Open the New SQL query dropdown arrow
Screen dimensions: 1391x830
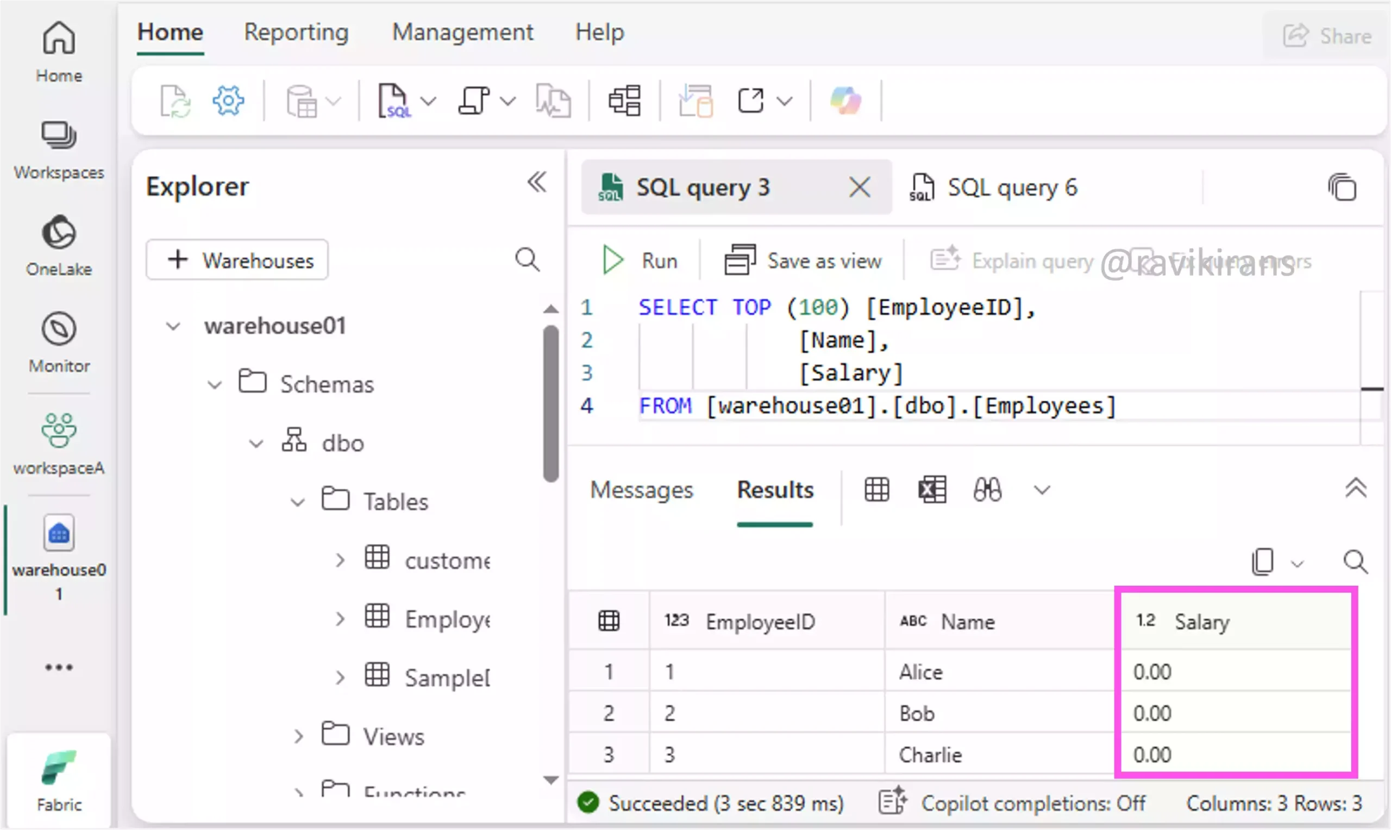pos(428,102)
